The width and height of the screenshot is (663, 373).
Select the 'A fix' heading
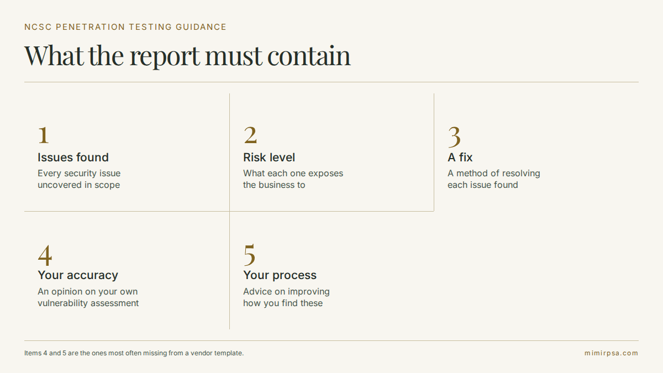coord(460,157)
